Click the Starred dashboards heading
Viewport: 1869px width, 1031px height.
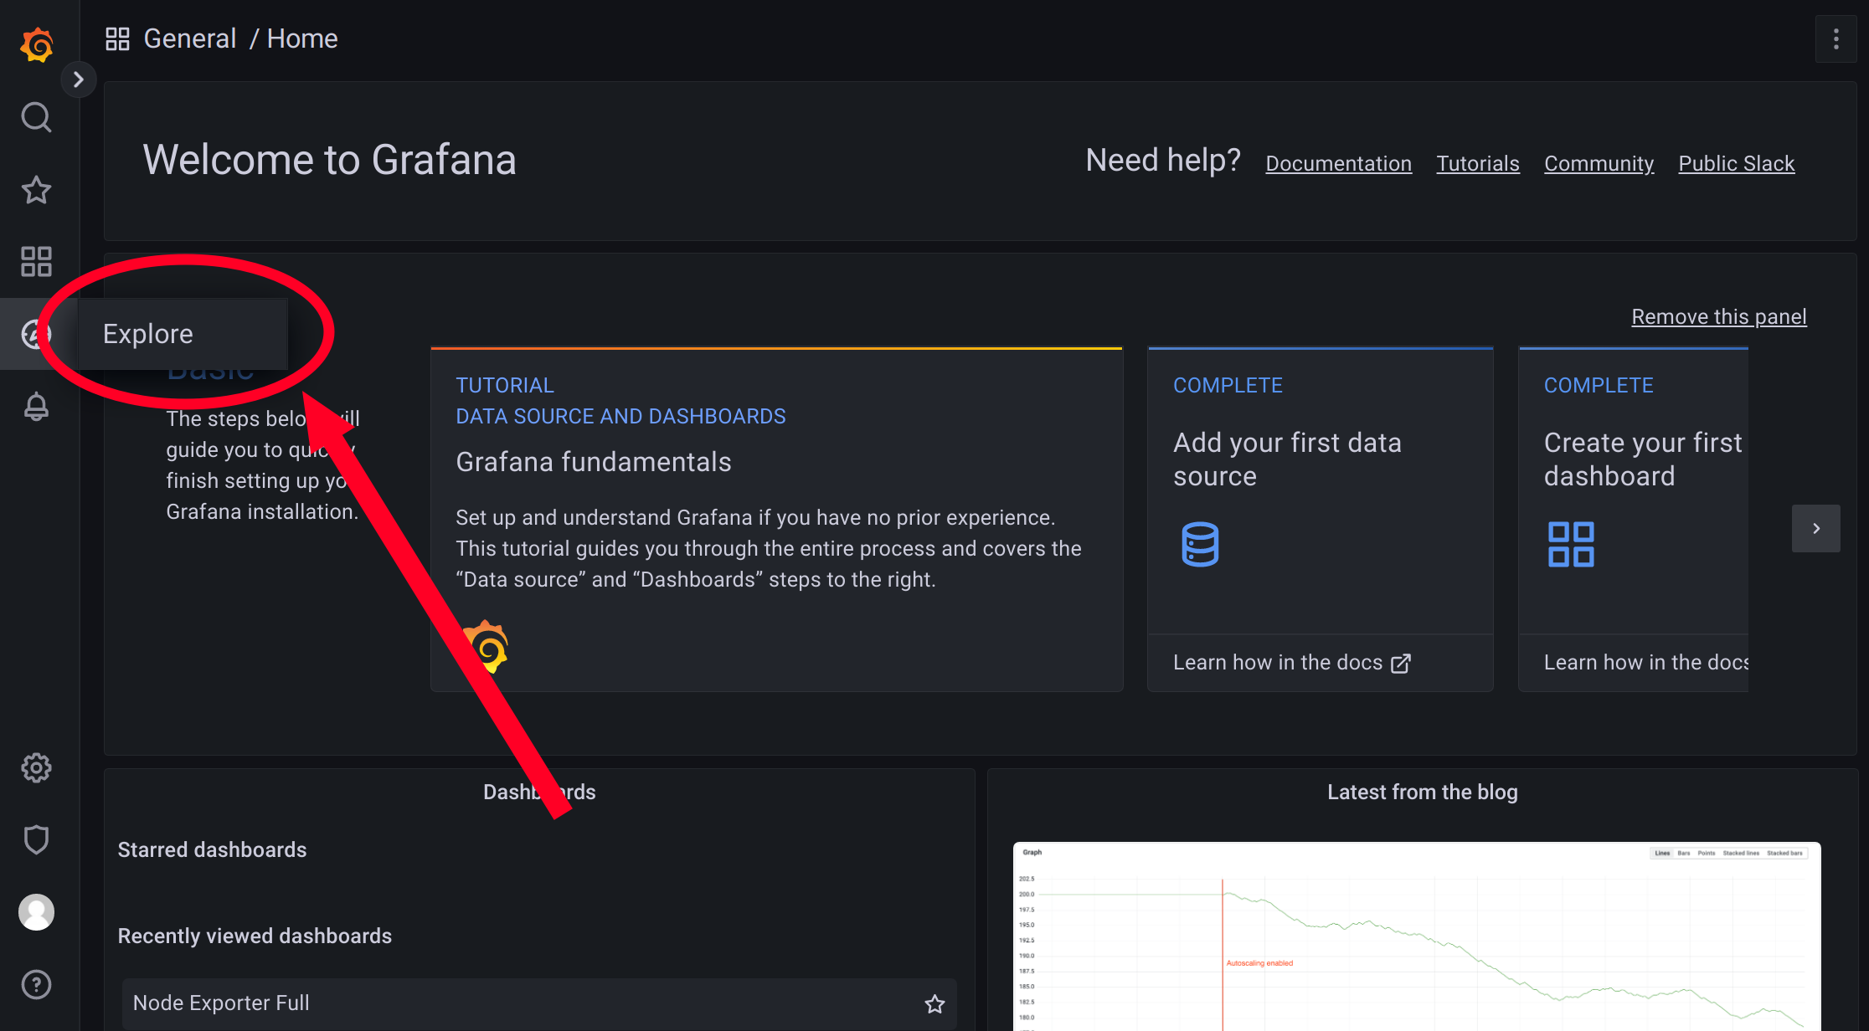click(212, 849)
